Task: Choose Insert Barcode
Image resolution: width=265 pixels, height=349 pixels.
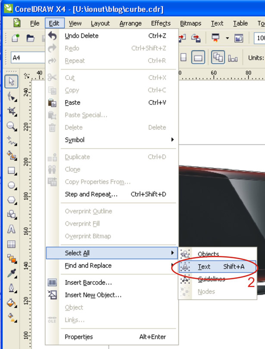Action: pyautogui.click(x=112, y=282)
